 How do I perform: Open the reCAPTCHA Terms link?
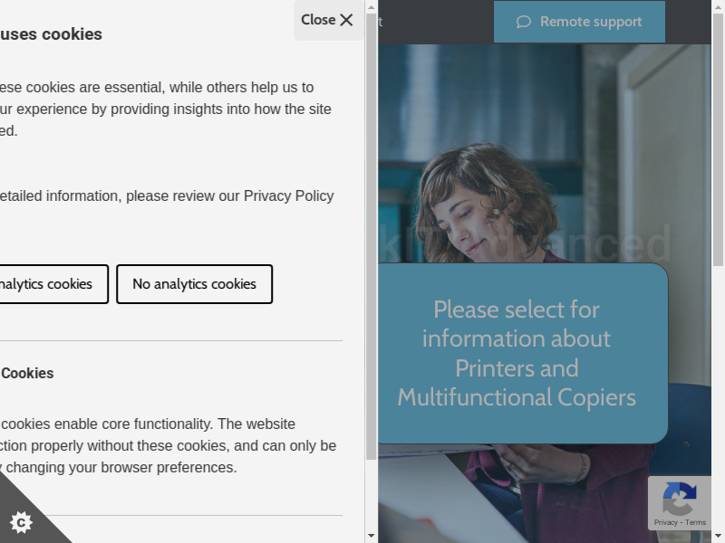click(696, 522)
